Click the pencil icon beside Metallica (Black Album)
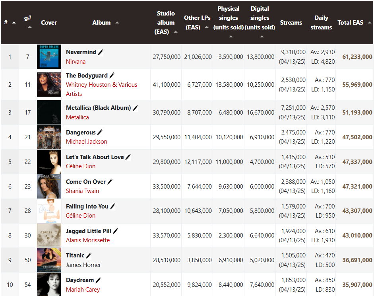Image resolution: width=374 pixels, height=296 pixels. 135,108
